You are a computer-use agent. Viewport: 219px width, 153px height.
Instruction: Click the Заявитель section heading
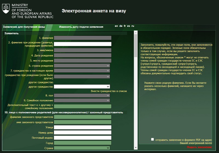pos(11,33)
